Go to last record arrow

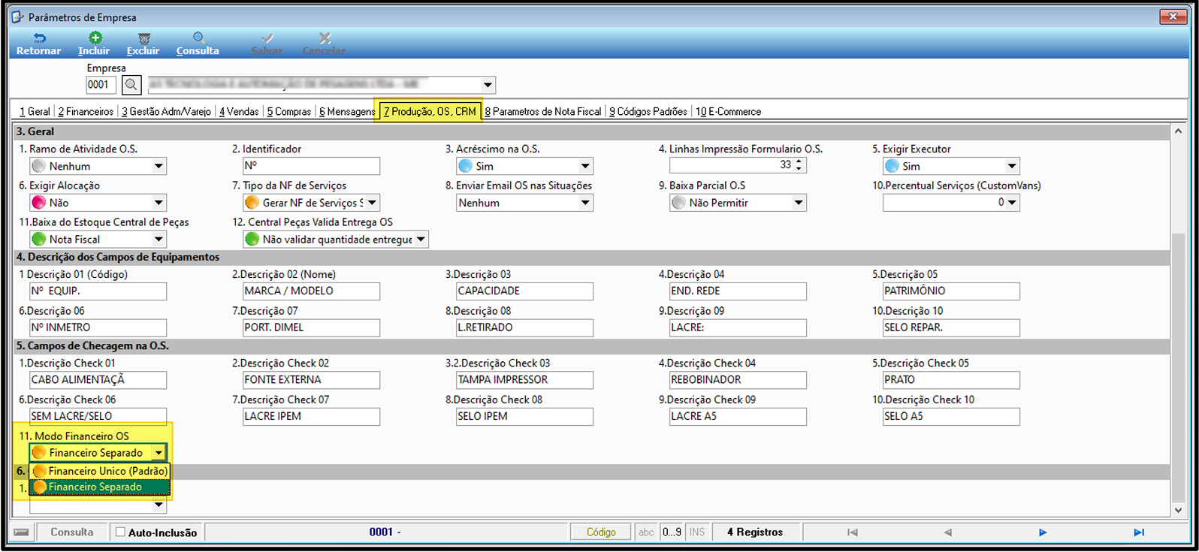click(x=1139, y=532)
